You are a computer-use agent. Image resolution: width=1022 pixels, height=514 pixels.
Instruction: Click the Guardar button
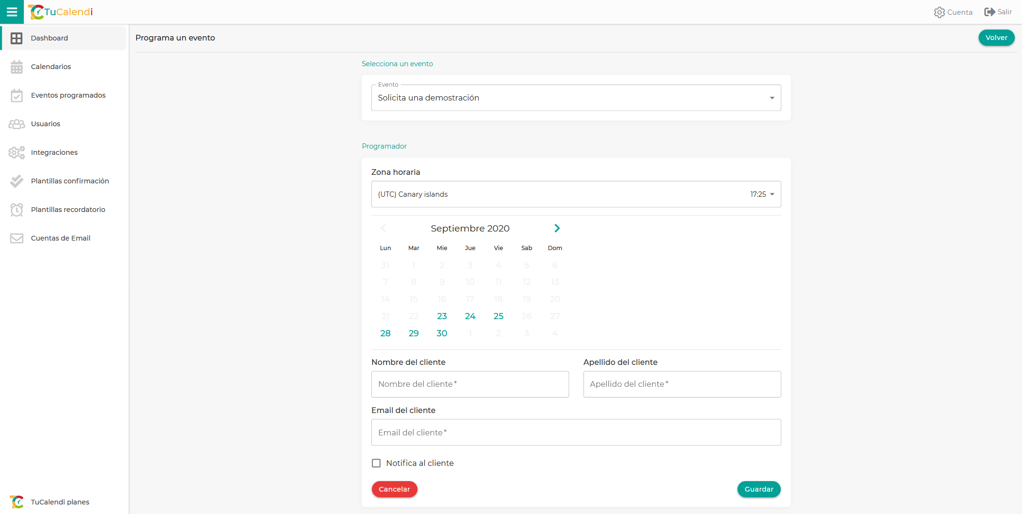[759, 489]
